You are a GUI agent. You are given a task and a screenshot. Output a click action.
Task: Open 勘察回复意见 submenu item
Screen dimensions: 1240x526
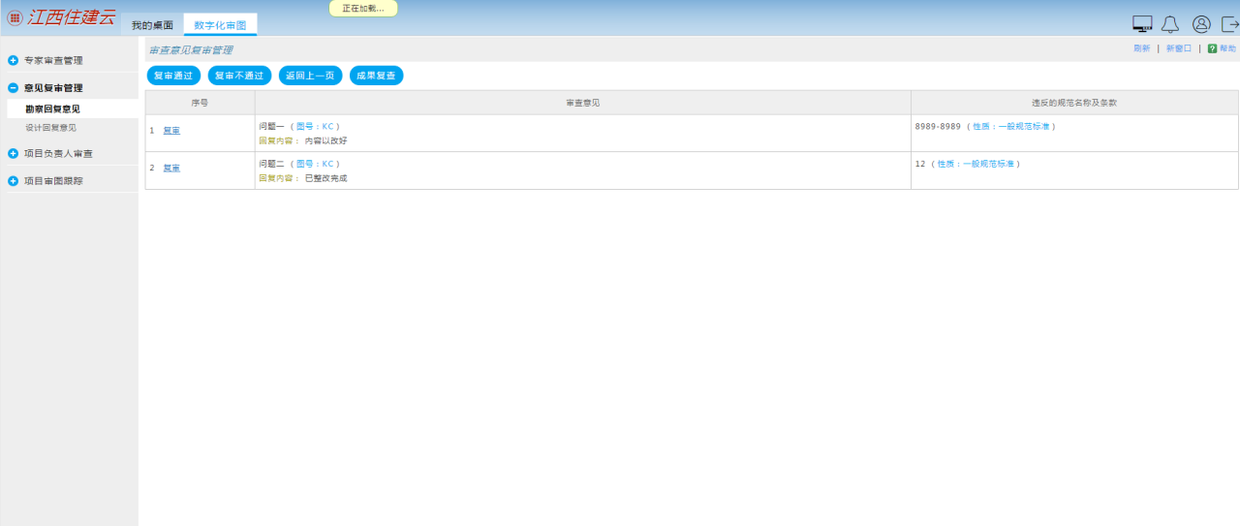[x=52, y=108]
